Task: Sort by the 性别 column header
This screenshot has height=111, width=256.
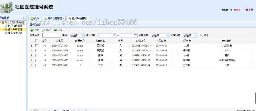Action: [121, 41]
